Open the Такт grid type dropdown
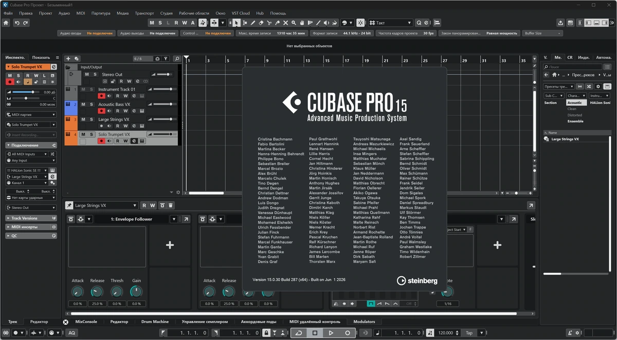Viewport: 617px width, 340px height. coord(390,23)
